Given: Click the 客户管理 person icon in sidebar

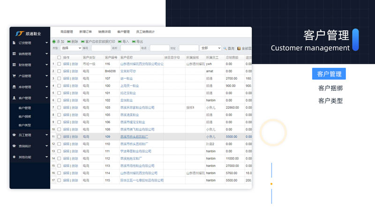Looking at the screenshot, I should click(14, 98).
